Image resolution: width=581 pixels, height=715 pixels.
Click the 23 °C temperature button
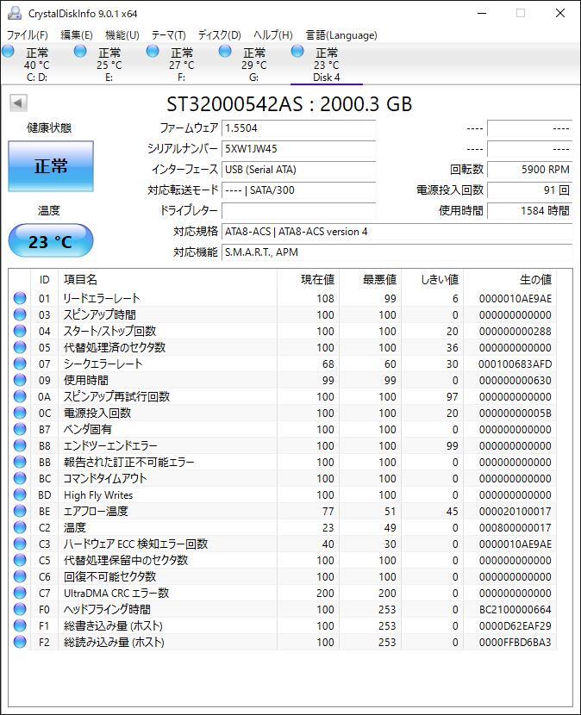(x=51, y=240)
